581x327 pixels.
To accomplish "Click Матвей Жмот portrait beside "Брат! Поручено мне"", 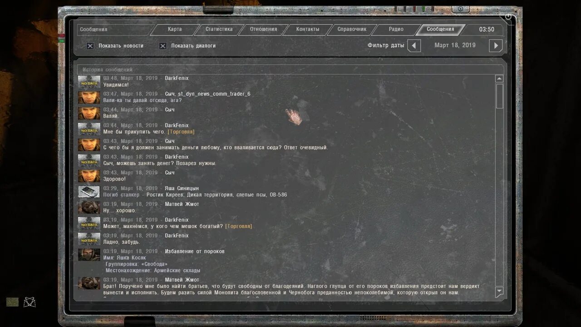I will 89,283.
